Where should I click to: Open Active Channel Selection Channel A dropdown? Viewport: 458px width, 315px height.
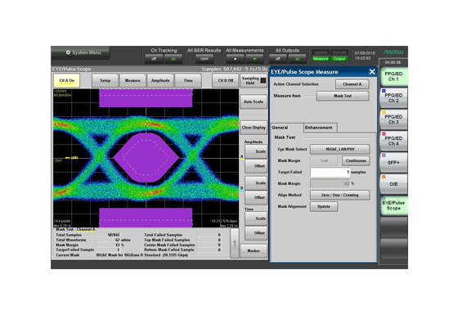coord(352,84)
